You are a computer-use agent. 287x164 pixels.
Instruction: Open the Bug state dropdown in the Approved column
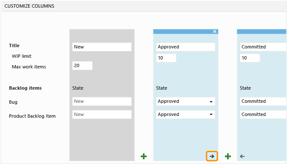pos(186,101)
